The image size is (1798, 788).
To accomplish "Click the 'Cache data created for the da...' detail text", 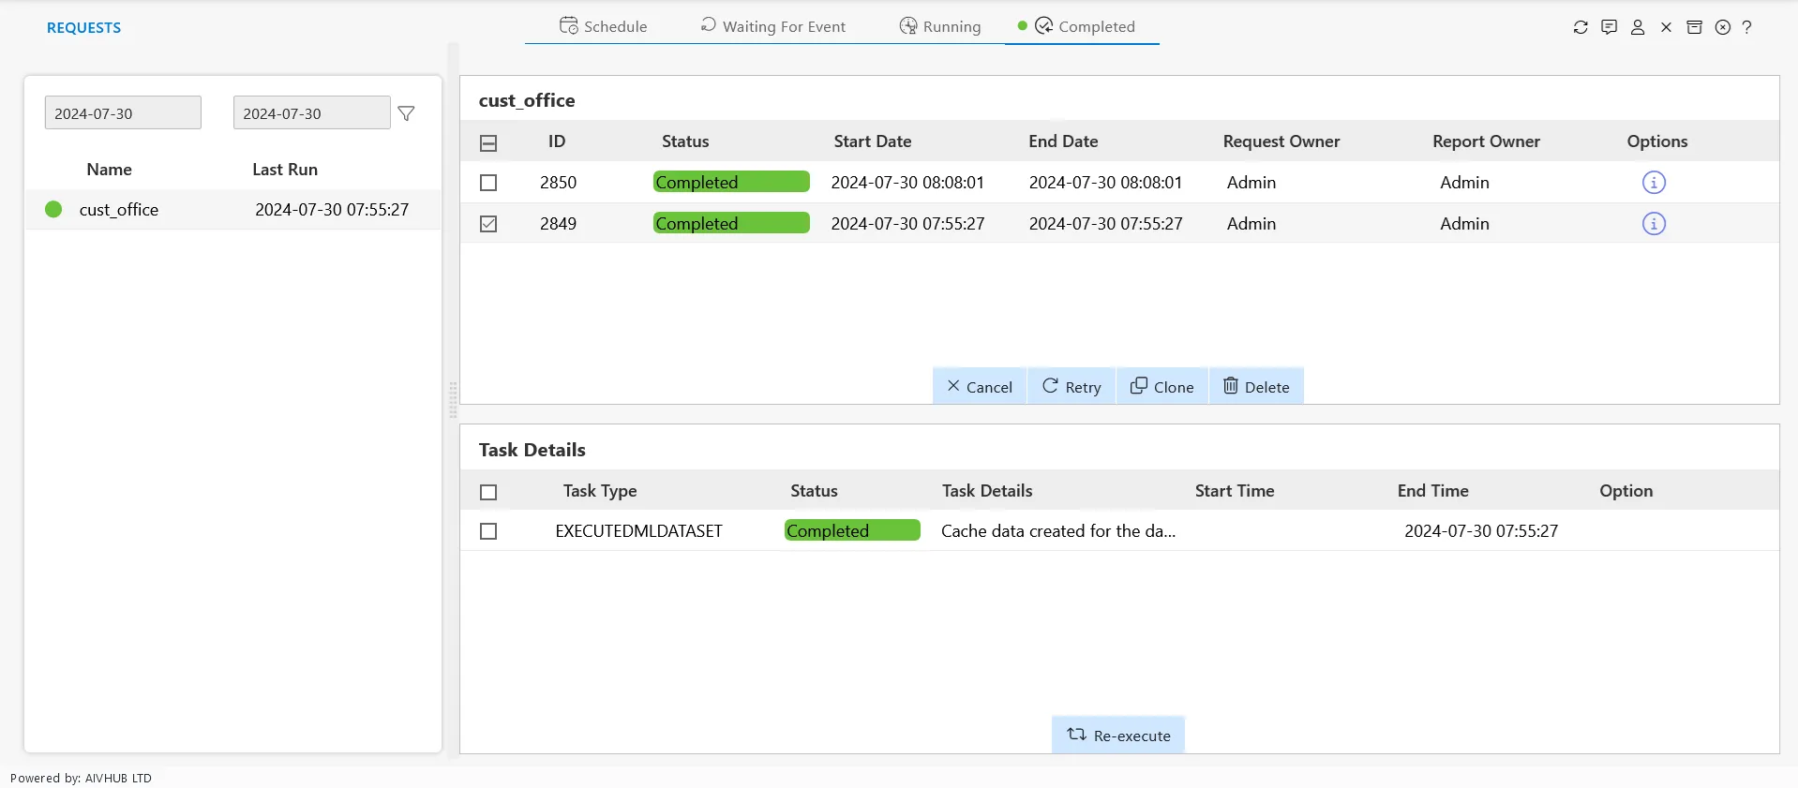I will pyautogui.click(x=1058, y=530).
